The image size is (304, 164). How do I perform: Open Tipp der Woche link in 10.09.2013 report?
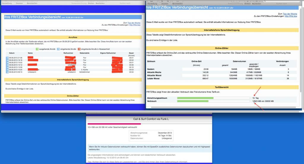(x=134, y=23)
